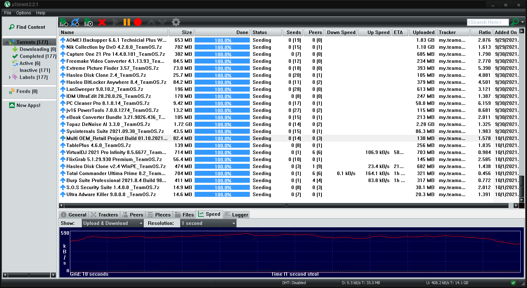The height and width of the screenshot is (288, 527).
Task: Open the Help menu
Action: tap(41, 13)
